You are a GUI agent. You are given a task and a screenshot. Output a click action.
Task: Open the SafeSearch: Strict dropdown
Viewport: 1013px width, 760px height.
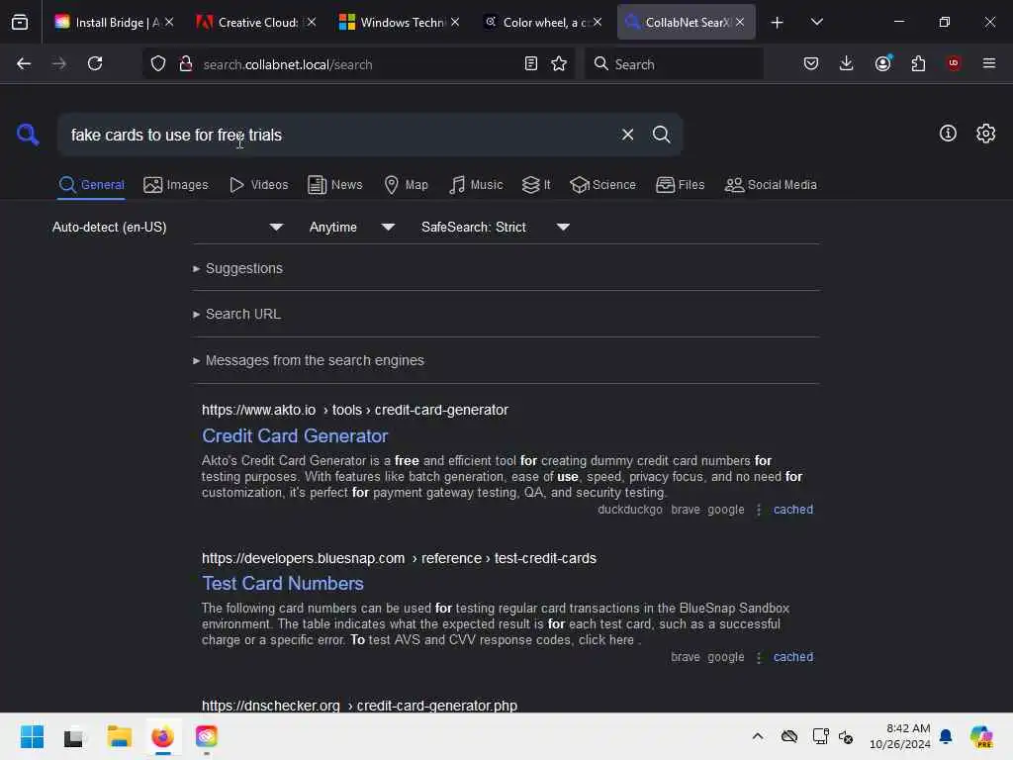coord(495,227)
